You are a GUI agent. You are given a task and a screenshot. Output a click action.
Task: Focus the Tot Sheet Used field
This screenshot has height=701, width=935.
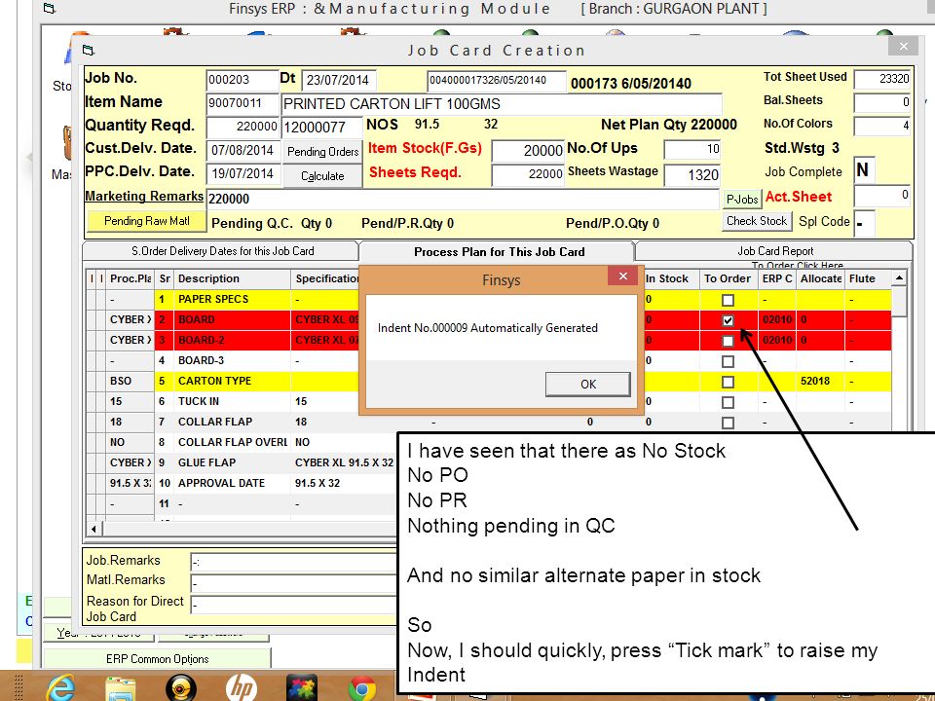[x=882, y=79]
